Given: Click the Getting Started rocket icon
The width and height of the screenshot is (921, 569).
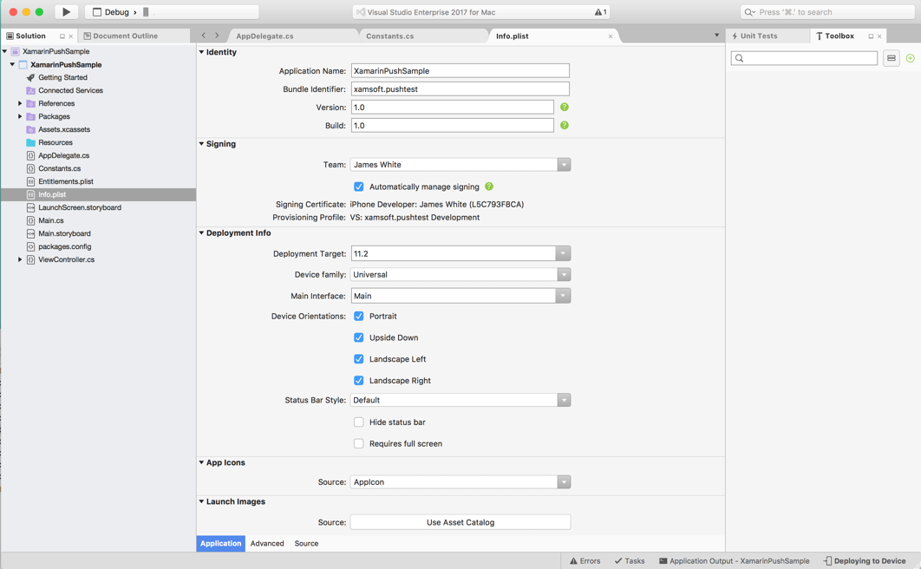Looking at the screenshot, I should (30, 77).
